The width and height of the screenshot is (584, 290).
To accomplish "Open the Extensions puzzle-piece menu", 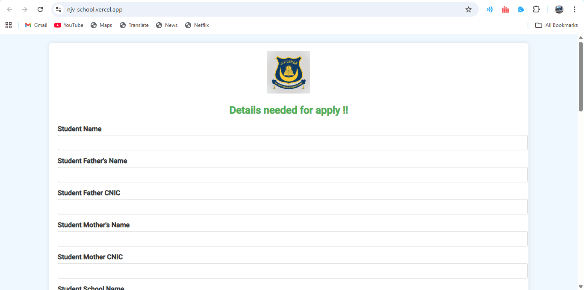I will pos(536,9).
